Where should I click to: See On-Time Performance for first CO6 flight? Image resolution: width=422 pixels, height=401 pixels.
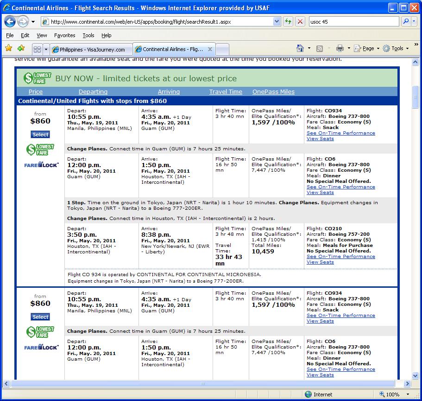click(341, 187)
